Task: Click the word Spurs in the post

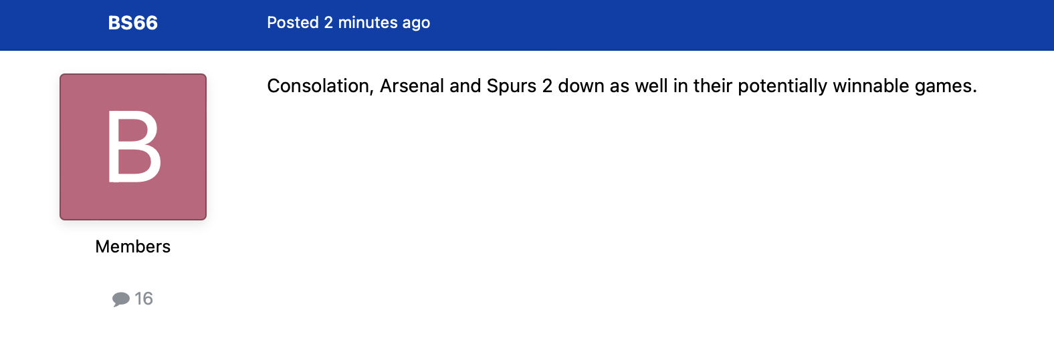Action: point(512,86)
